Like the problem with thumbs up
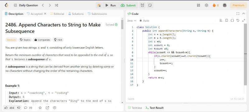249x112 pixels. coord(6,108)
